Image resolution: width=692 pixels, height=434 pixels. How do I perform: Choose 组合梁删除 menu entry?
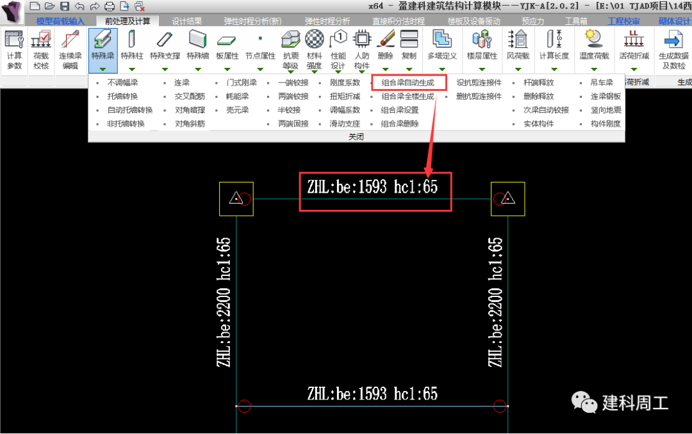(400, 124)
